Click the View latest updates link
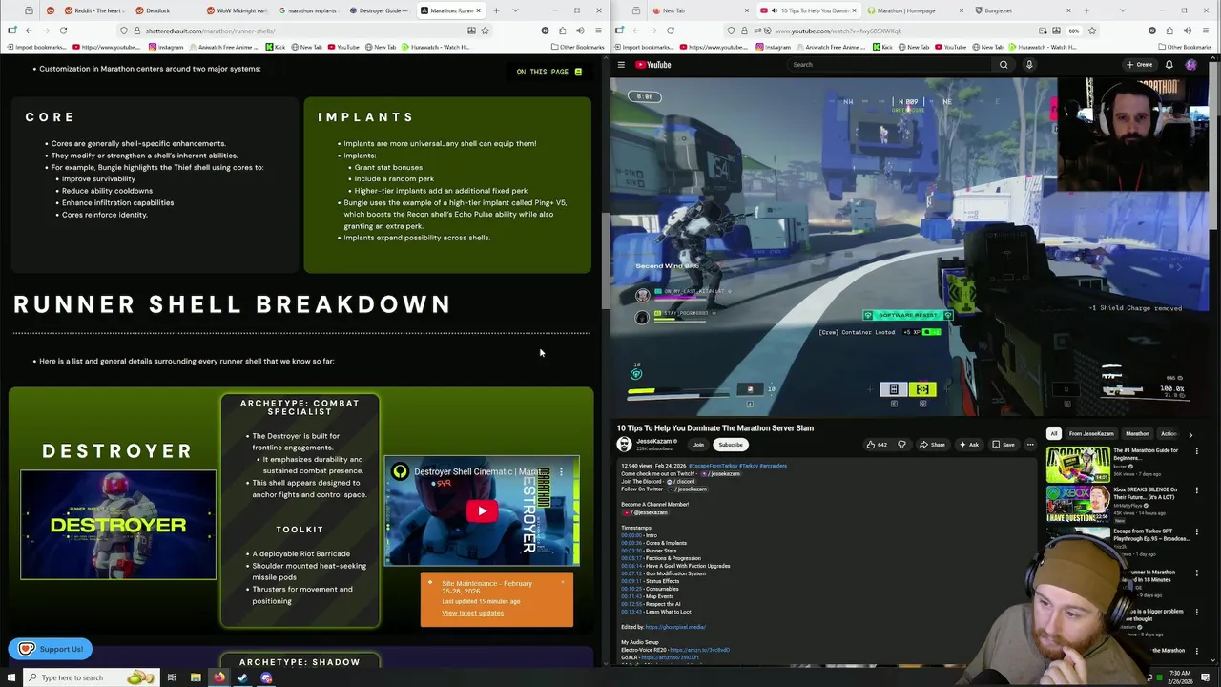This screenshot has width=1221, height=687. [x=472, y=614]
